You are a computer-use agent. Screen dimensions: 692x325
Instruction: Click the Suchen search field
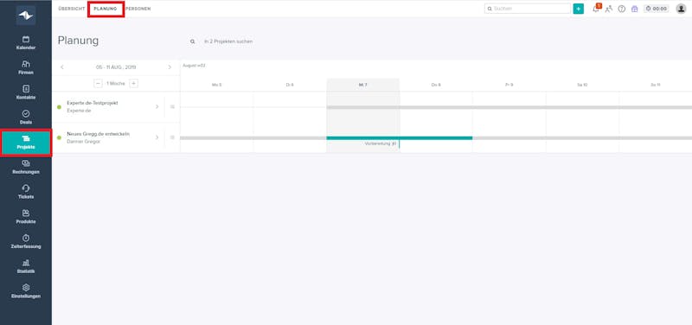(x=528, y=9)
